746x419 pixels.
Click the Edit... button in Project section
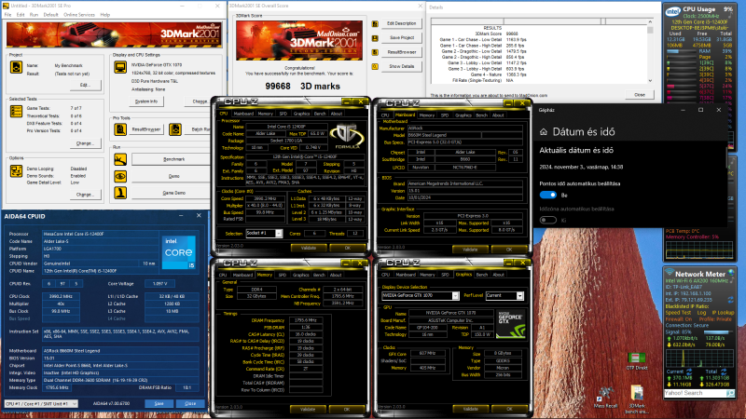click(x=85, y=85)
